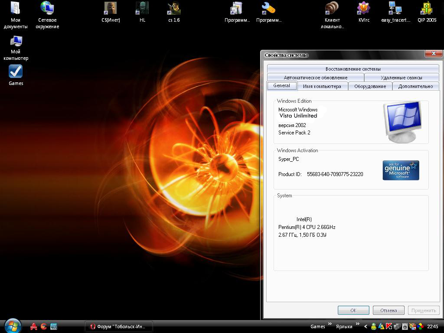Click the Product ID number 55683-640-7090775-23220
The image size is (444, 333).
[335, 174]
